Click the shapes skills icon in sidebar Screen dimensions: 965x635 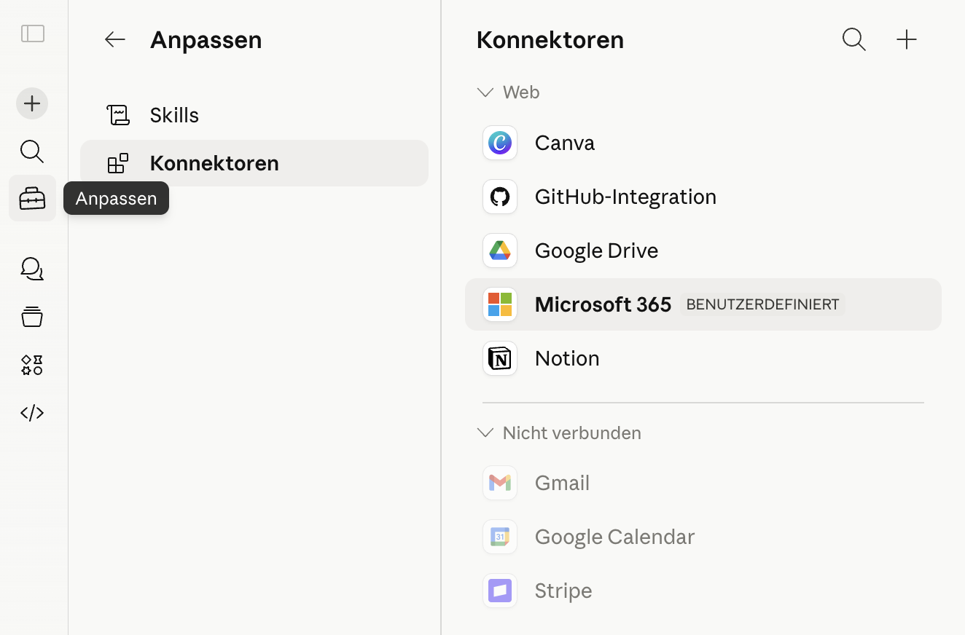(x=32, y=365)
